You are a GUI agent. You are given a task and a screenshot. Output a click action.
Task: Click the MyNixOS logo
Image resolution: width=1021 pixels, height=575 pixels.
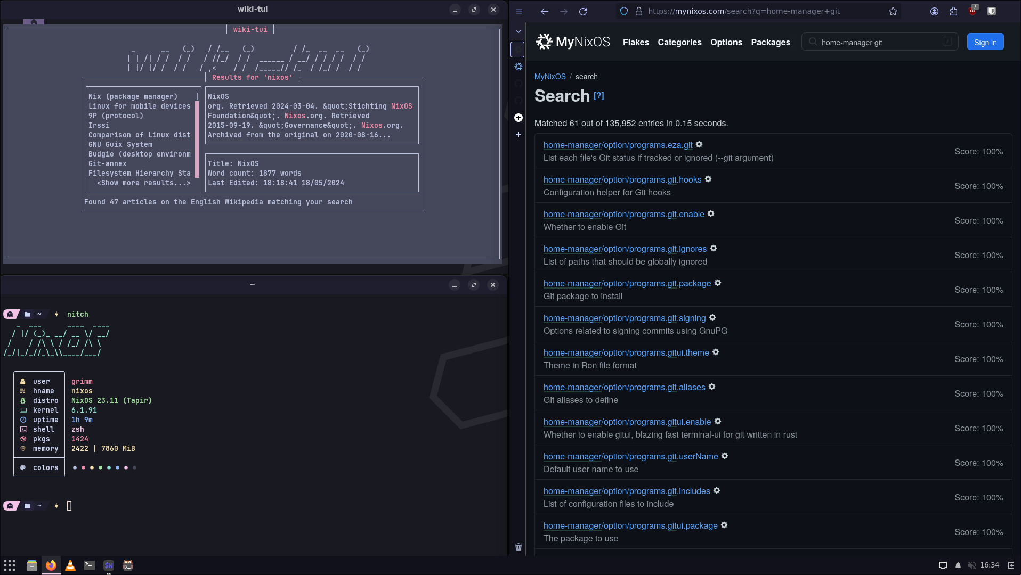[573, 42]
